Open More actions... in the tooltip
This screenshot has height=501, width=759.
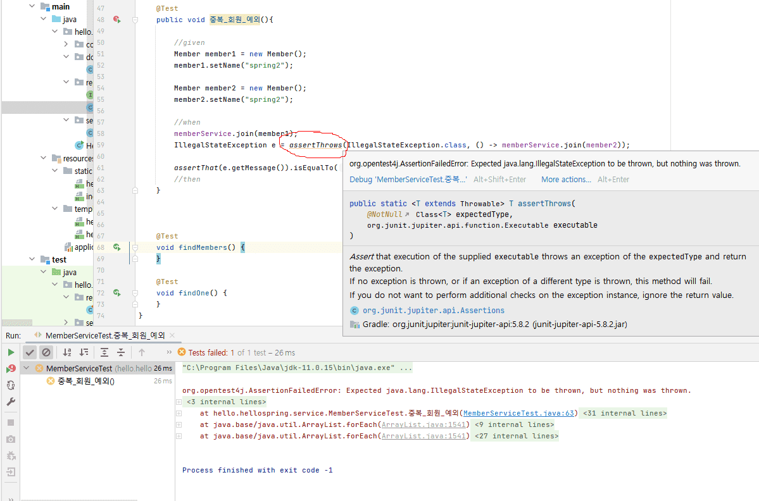click(x=566, y=180)
